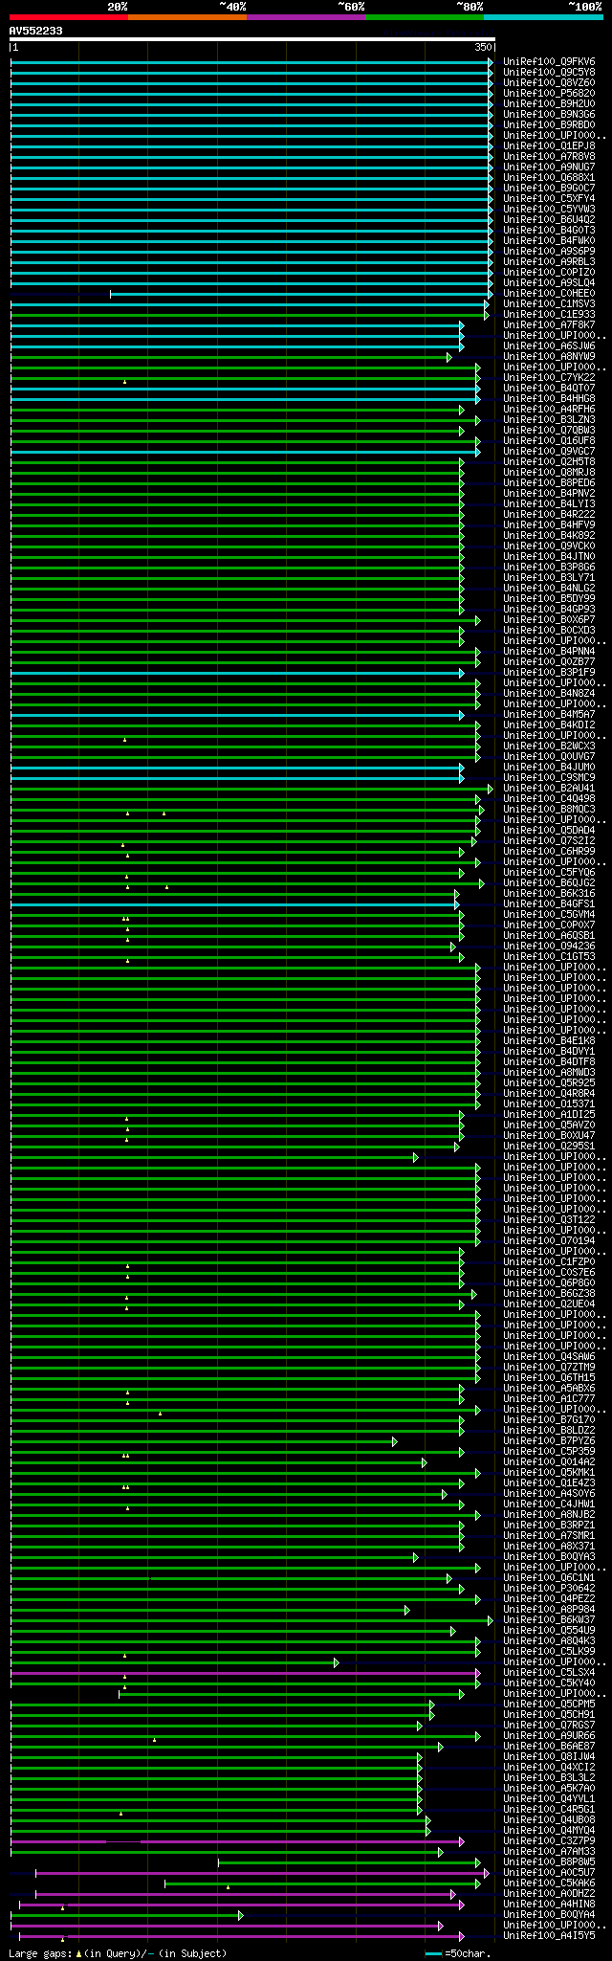Open hit UniRef100_A4S0Y6
Viewport: 612px width, 1961px height.
(549, 1494)
